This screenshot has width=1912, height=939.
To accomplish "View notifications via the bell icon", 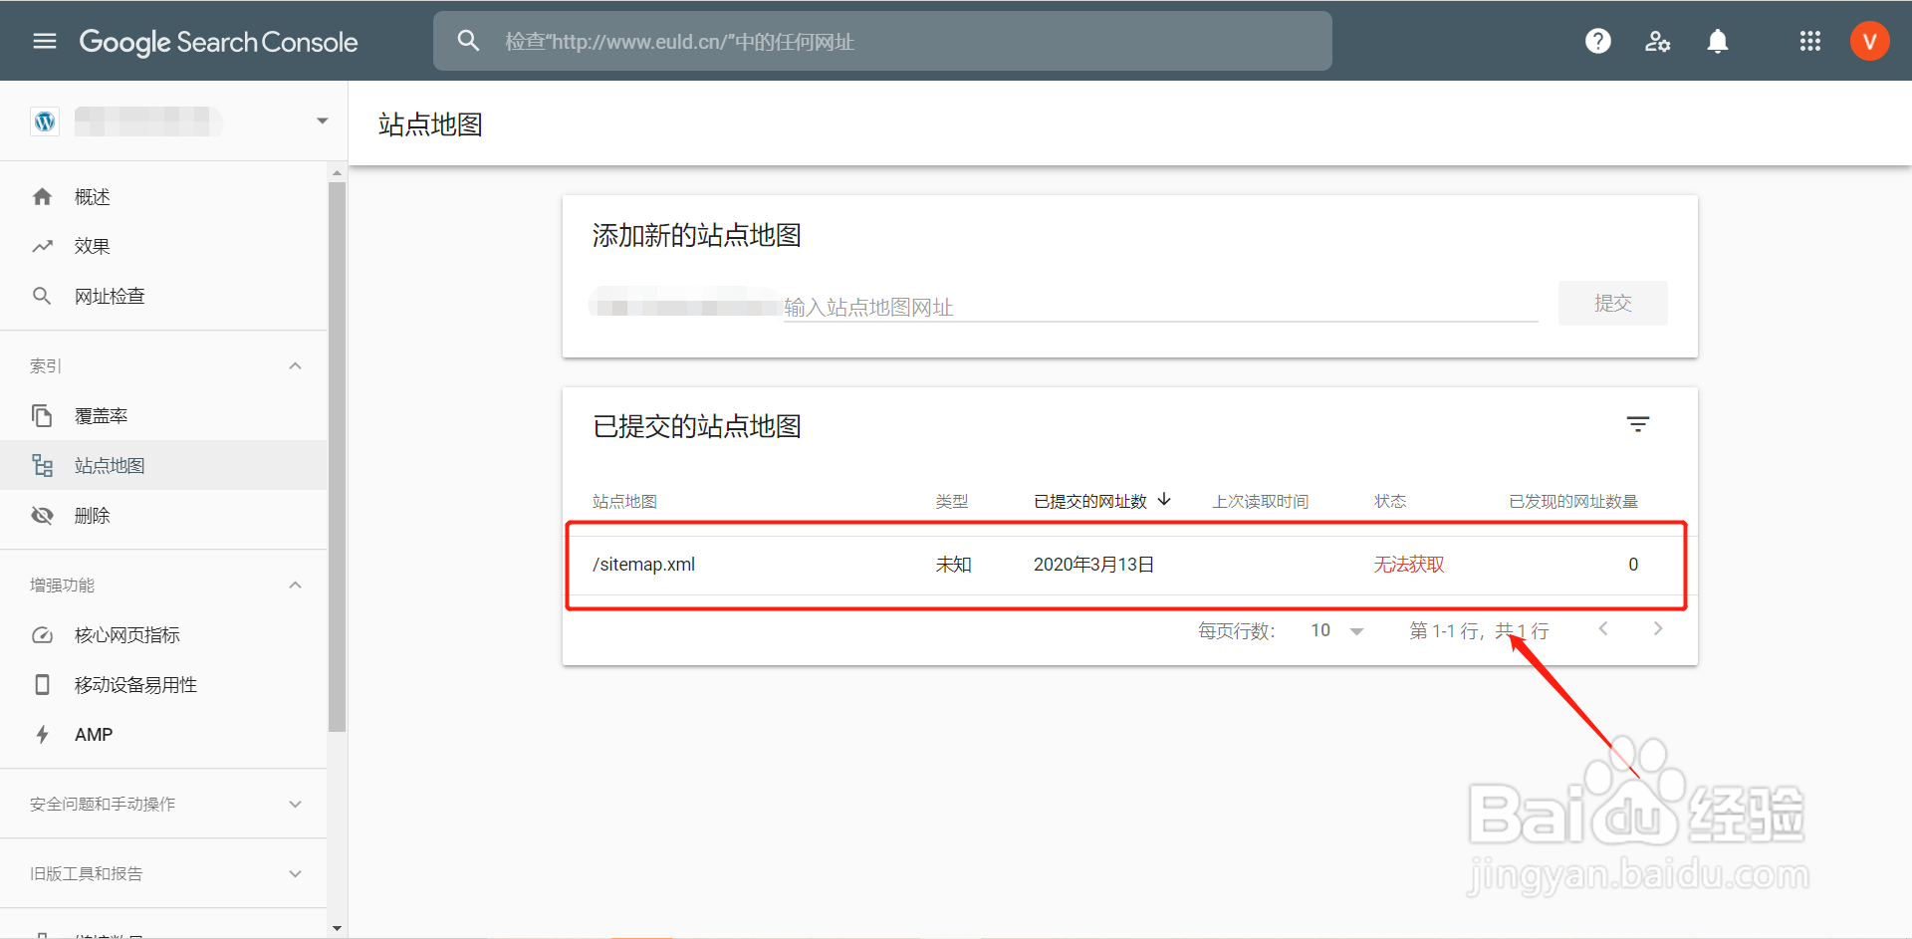I will [x=1718, y=41].
